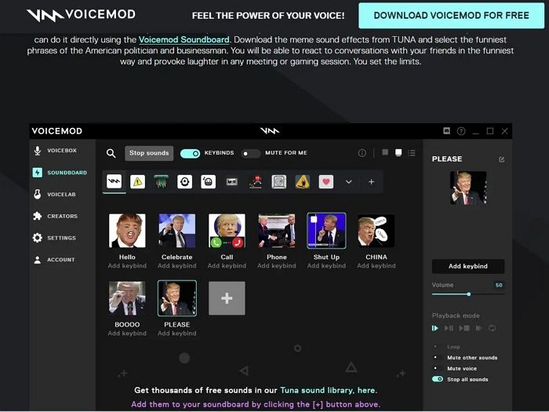Open the warning sign sound category
This screenshot has width=549, height=412.
(x=137, y=182)
